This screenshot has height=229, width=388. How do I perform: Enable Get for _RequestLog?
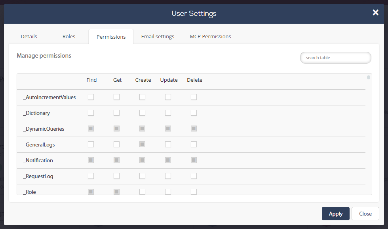(116, 176)
